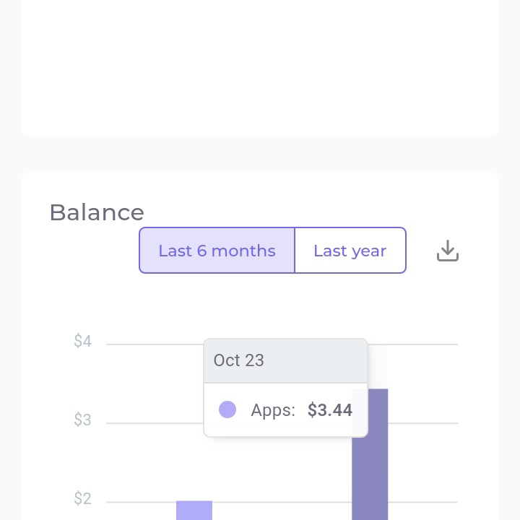Click the Balance heading

pyautogui.click(x=97, y=212)
